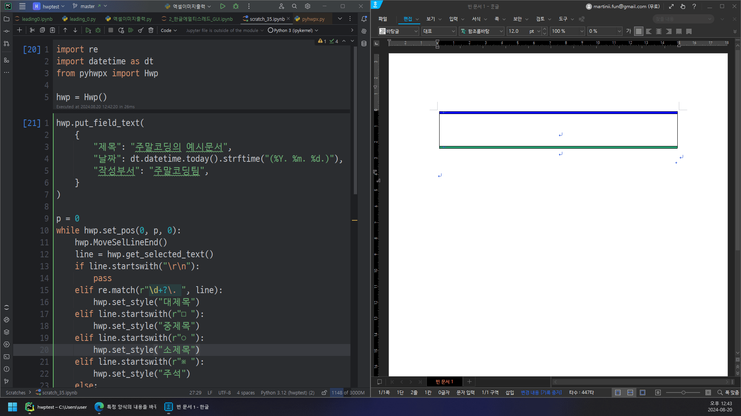The image size is (741, 416).
Task: Click the Search icon in top bar
Action: click(294, 6)
